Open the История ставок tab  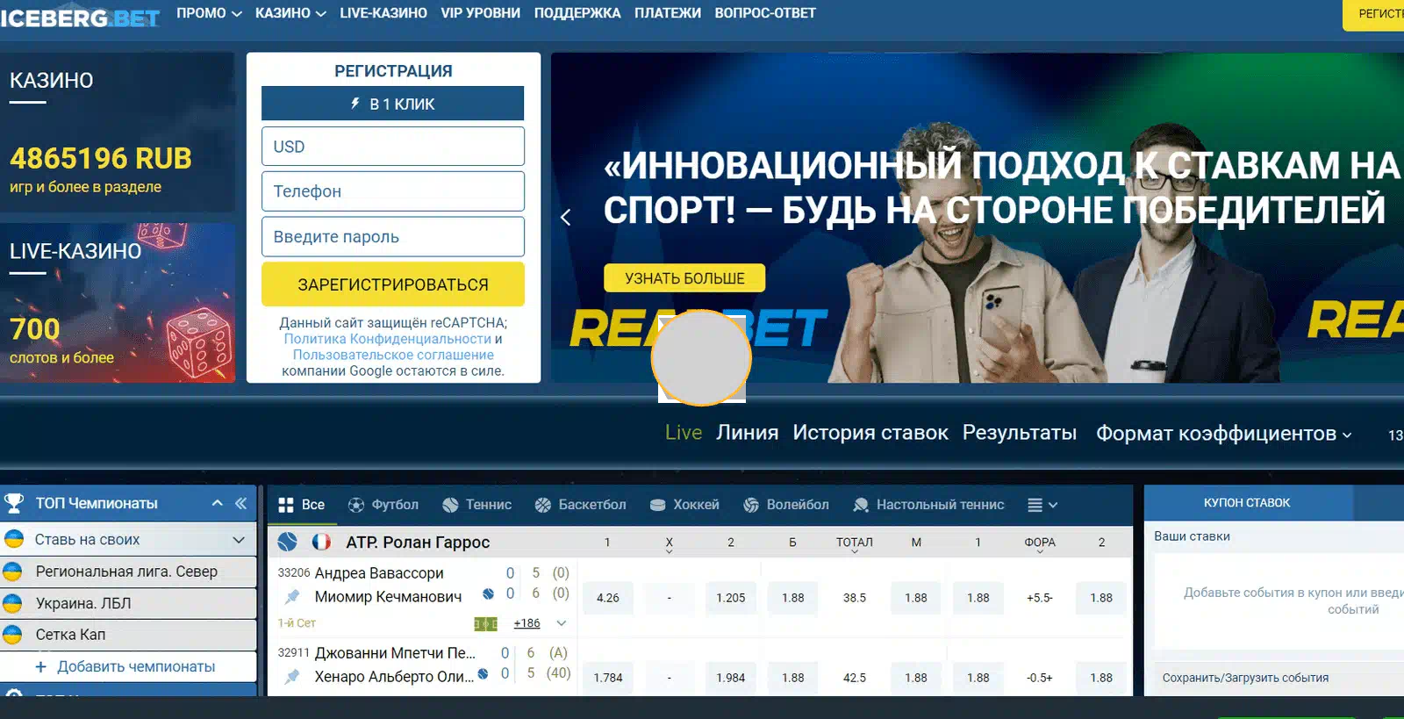coord(870,433)
